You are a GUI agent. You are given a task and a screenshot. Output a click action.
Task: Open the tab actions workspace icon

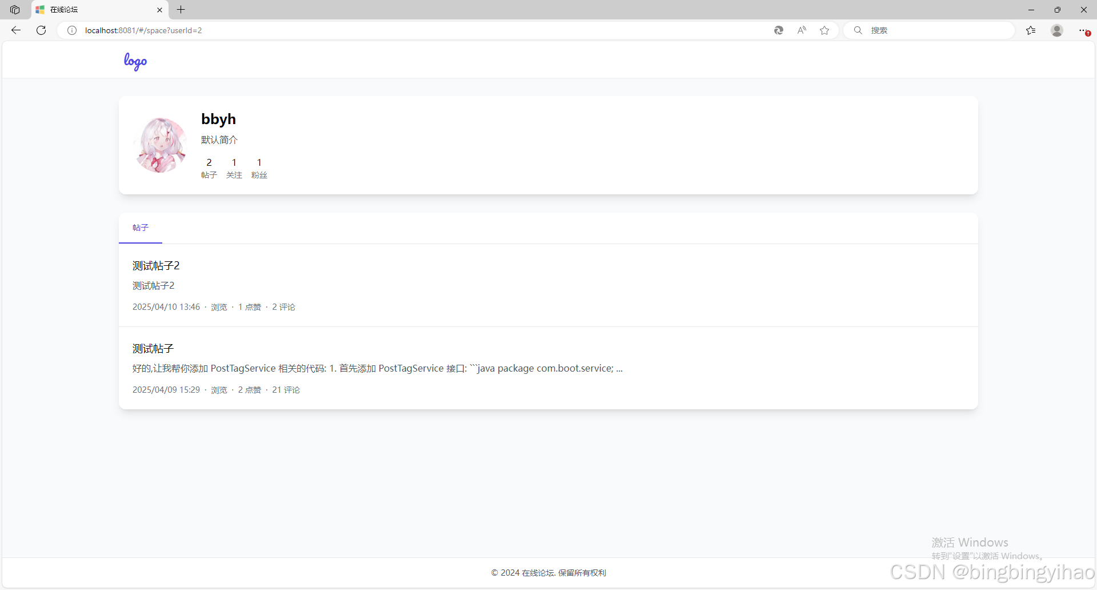(15, 10)
